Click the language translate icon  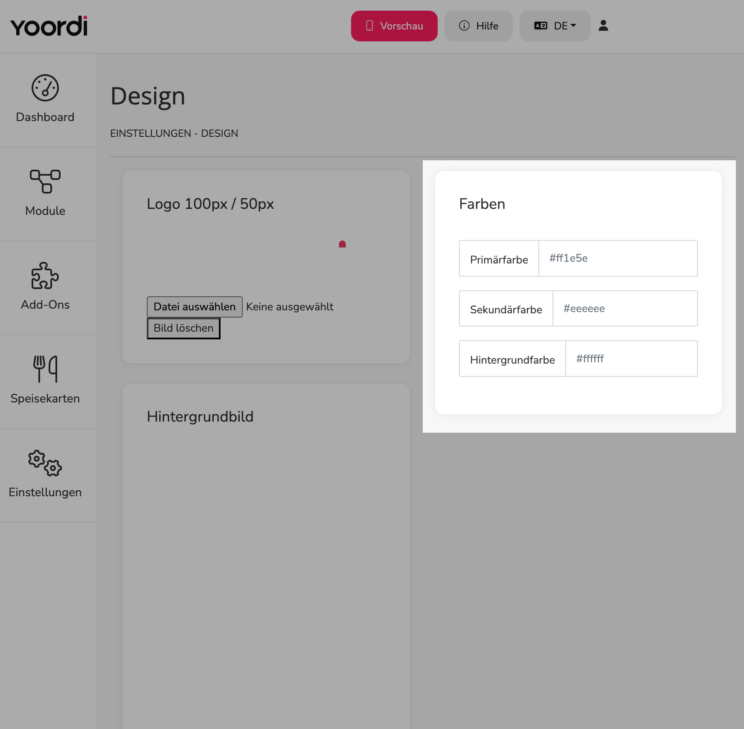[x=541, y=26]
